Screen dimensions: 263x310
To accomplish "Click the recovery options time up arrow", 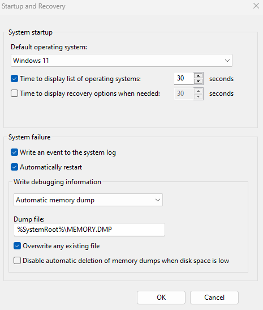I will pos(199,91).
